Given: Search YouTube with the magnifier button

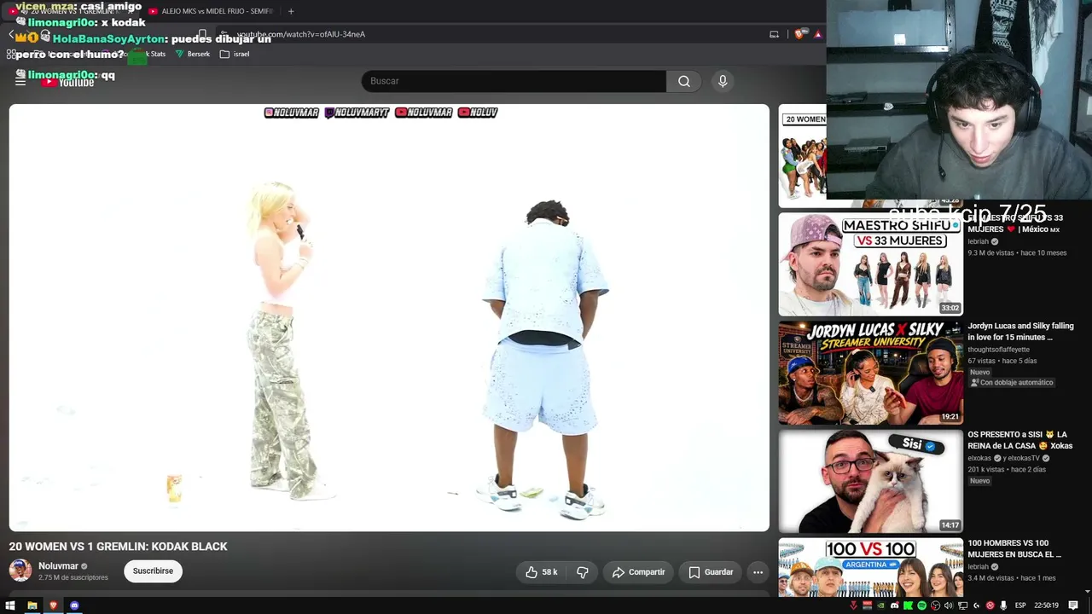Looking at the screenshot, I should point(684,81).
